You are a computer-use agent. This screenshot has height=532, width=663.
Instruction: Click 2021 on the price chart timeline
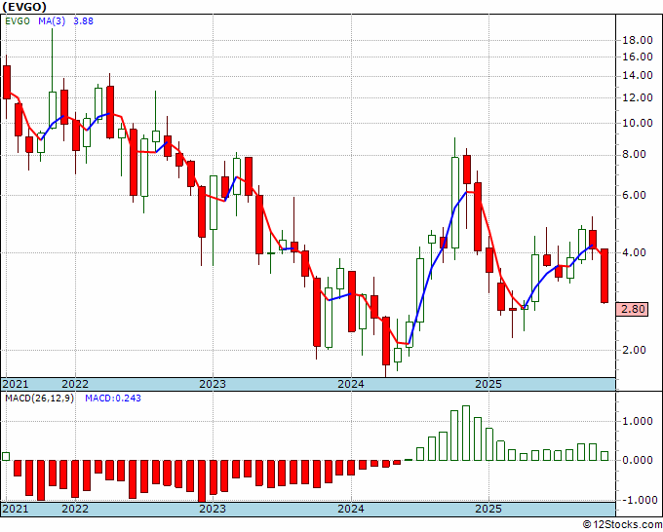[16, 384]
